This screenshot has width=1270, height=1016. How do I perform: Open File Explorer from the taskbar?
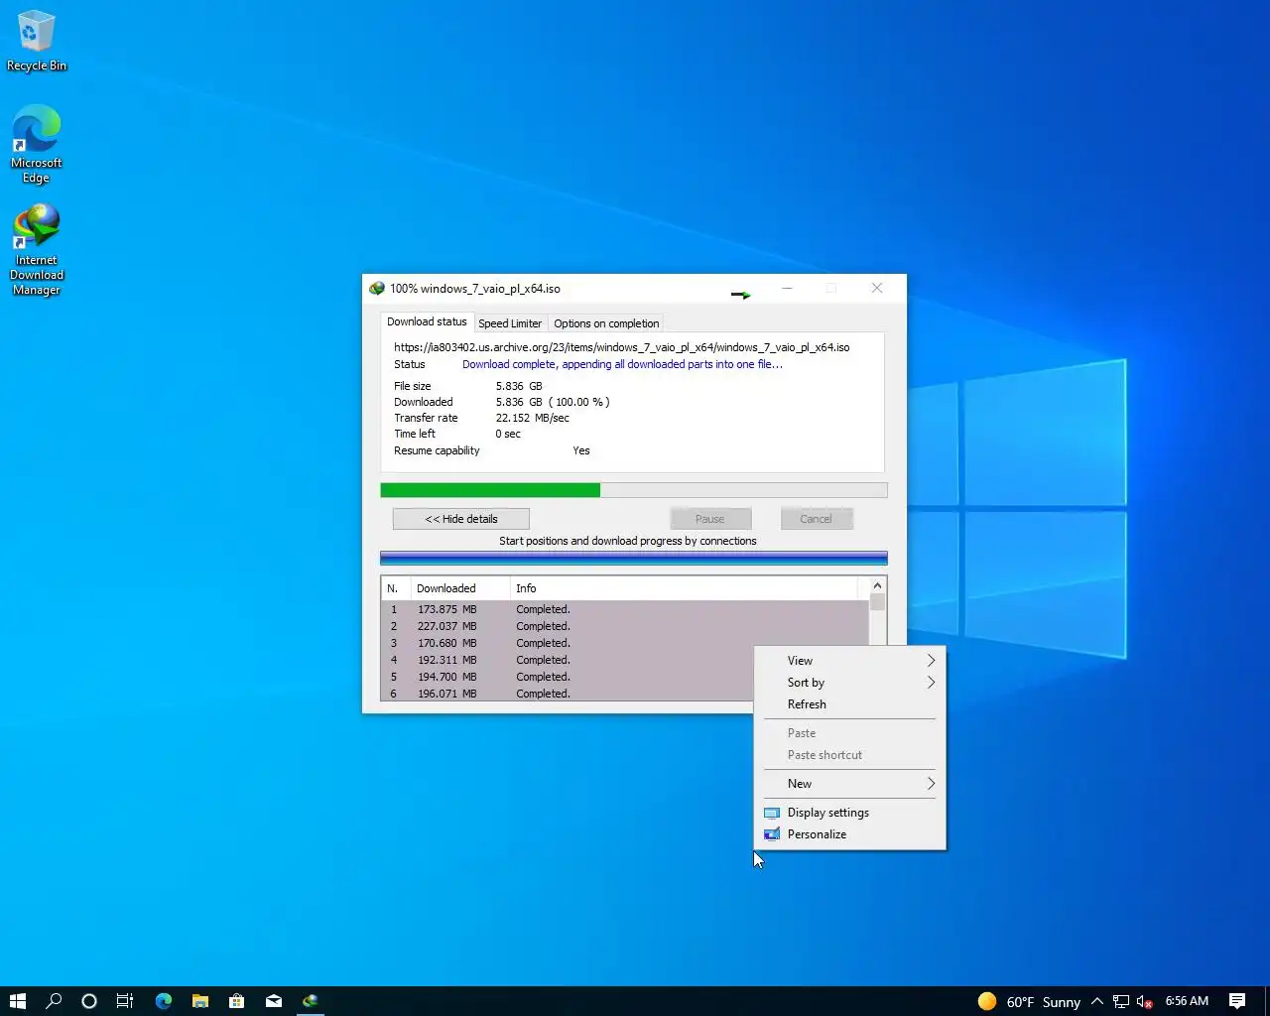click(x=200, y=1001)
